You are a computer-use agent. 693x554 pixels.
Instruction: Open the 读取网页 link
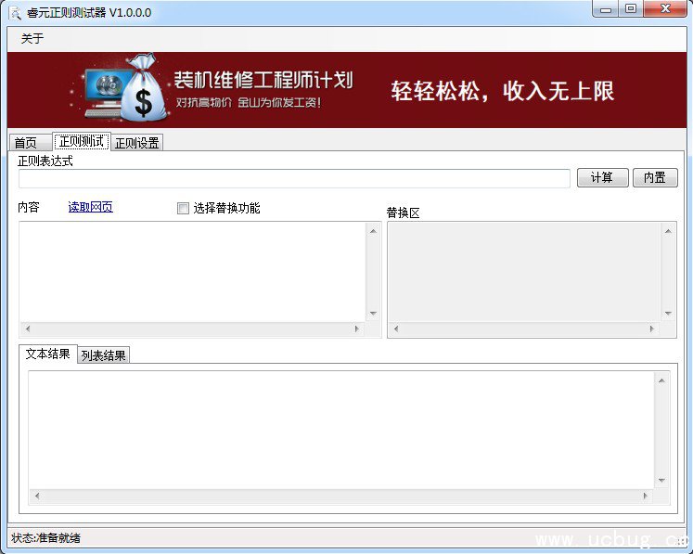91,208
